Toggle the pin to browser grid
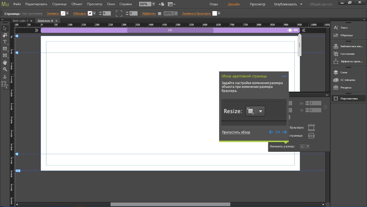This screenshot has width=367, height=207. [x=311, y=127]
